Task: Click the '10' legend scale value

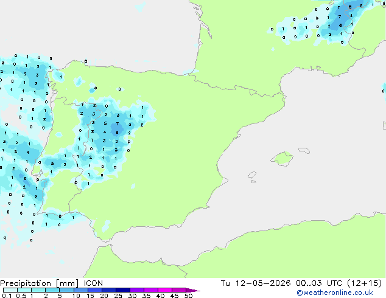Action: [x=76, y=296]
